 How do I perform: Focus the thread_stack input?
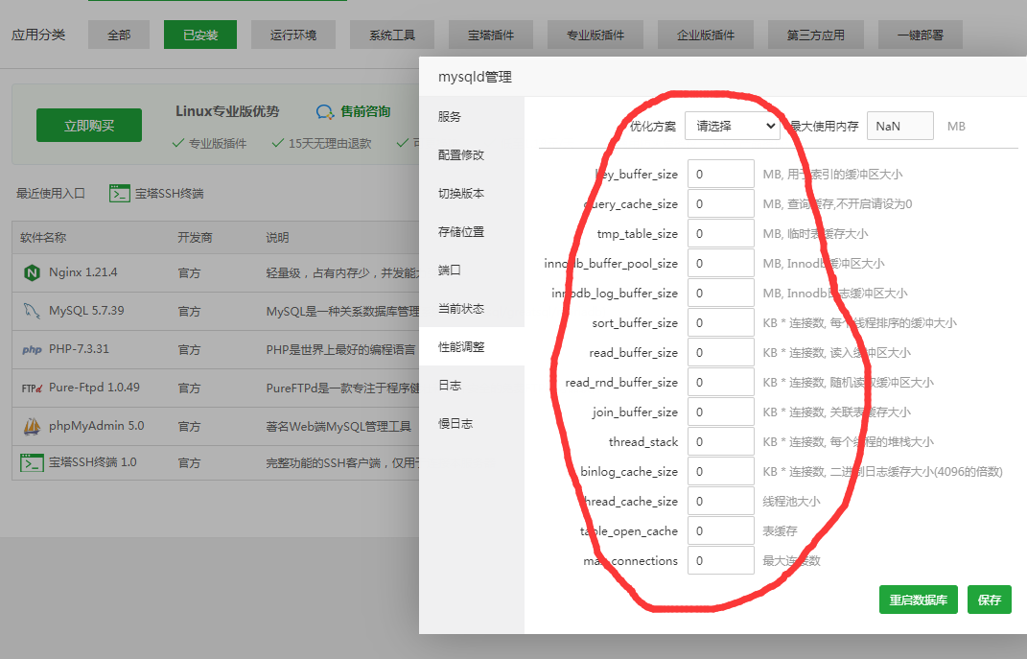[x=720, y=441]
